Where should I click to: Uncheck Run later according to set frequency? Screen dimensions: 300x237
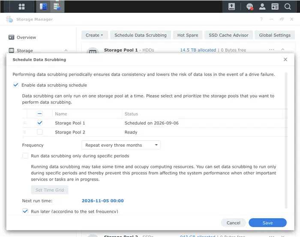25,211
